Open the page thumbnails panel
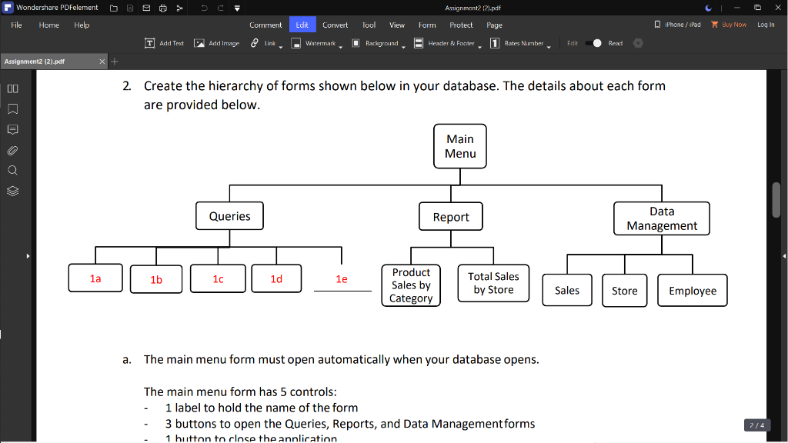The height and width of the screenshot is (443, 788). click(12, 88)
